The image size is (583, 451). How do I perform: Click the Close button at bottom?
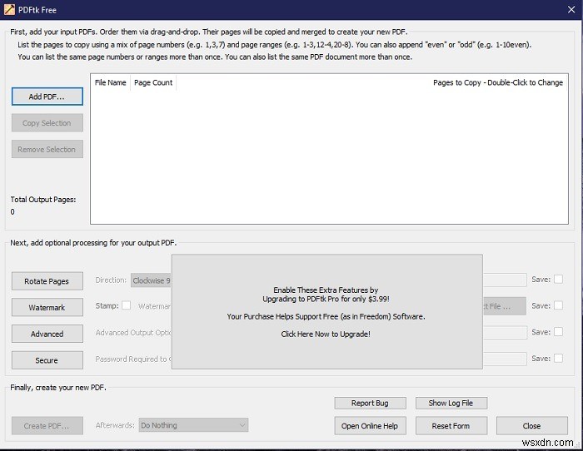[x=531, y=426]
